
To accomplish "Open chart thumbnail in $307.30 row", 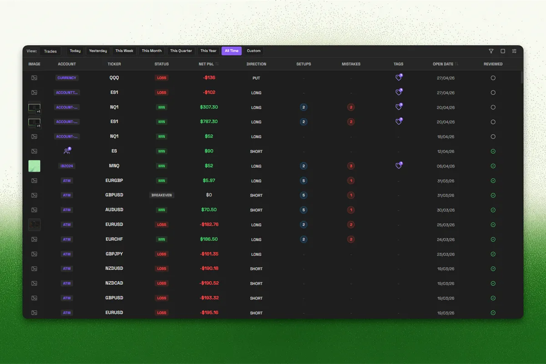I will (x=35, y=108).
